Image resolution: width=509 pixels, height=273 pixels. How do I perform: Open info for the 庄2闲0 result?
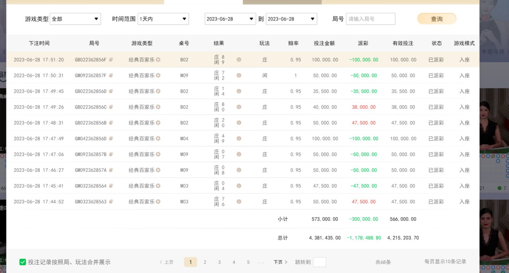pos(239,123)
